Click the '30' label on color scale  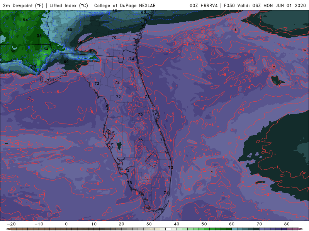(x=149, y=224)
